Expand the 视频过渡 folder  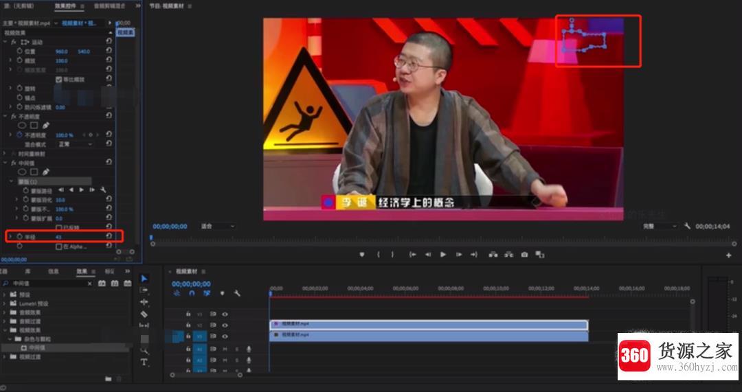click(4, 356)
